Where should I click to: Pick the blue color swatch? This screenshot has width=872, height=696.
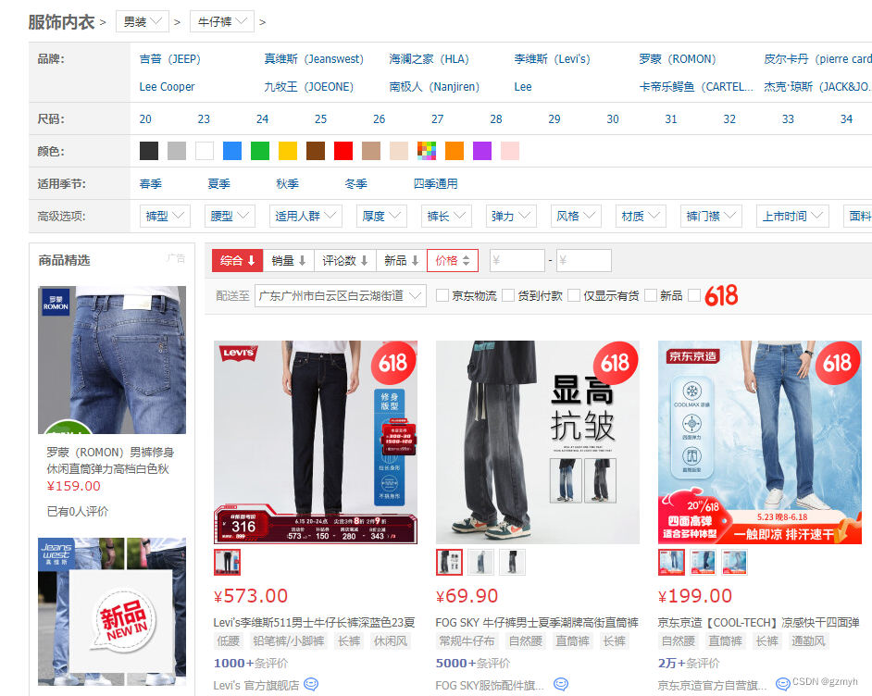coord(232,151)
